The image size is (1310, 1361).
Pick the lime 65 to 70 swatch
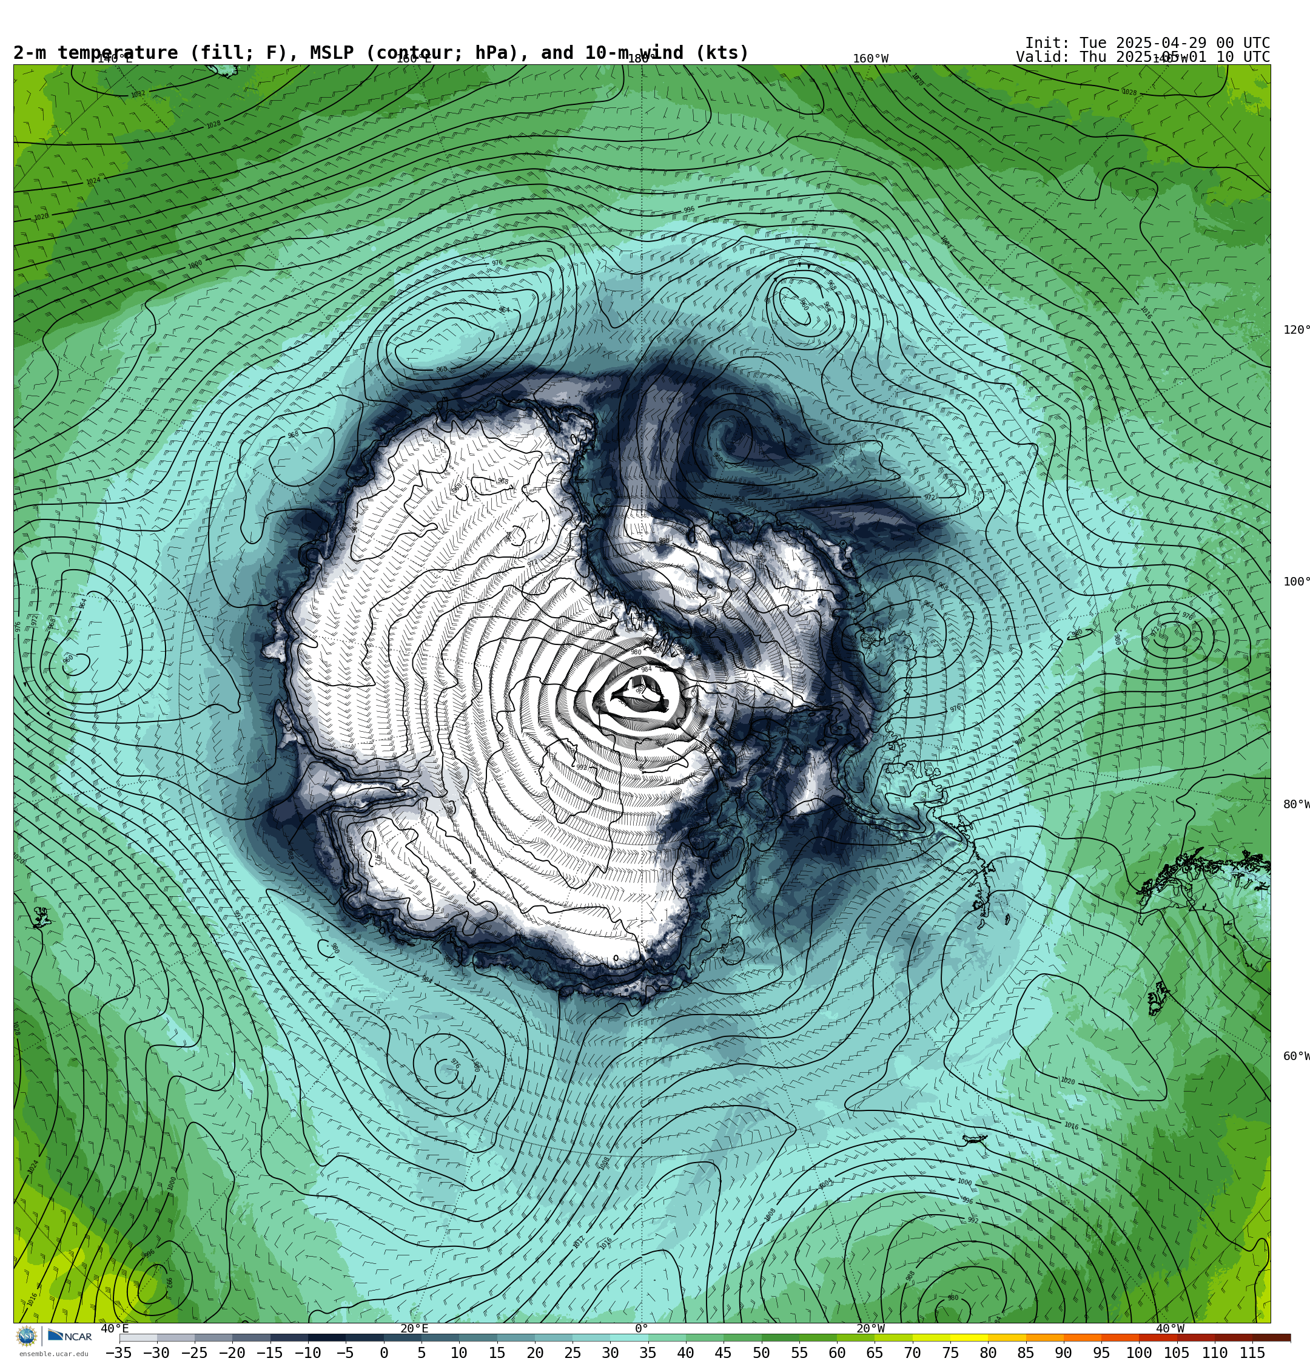pyautogui.click(x=893, y=1337)
